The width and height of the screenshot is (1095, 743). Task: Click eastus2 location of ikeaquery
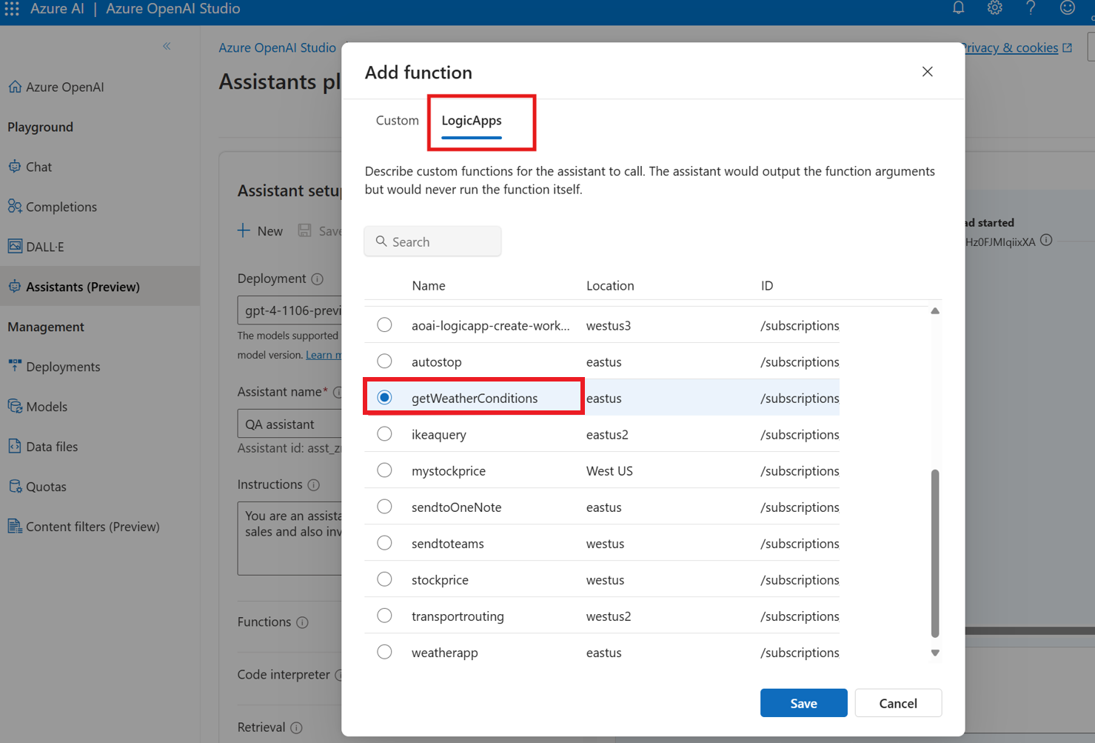pos(607,435)
